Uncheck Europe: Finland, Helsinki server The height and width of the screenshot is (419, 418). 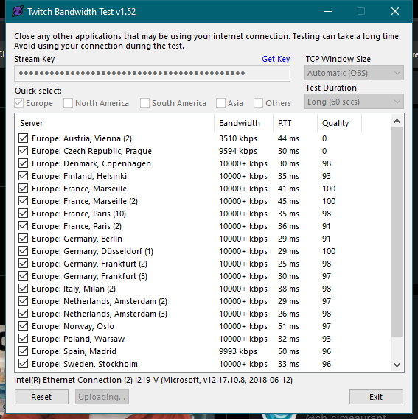click(24, 176)
